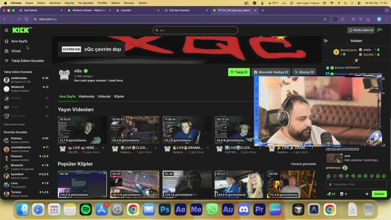Image resolution: width=391 pixels, height=220 pixels.
Task: Expand gift leaderboard chevron in chat
Action: (x=356, y=61)
